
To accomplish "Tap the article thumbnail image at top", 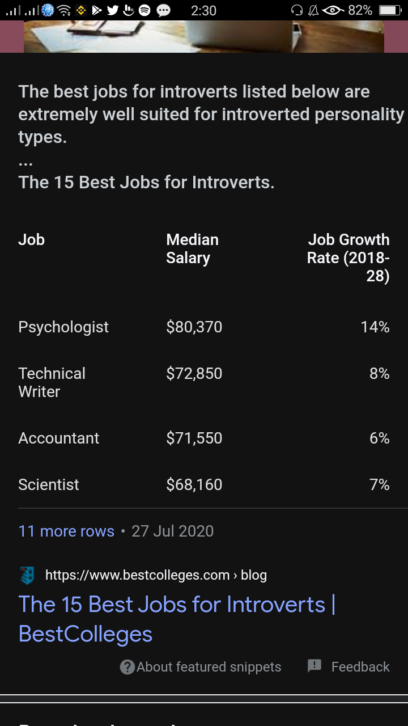I will (x=204, y=36).
